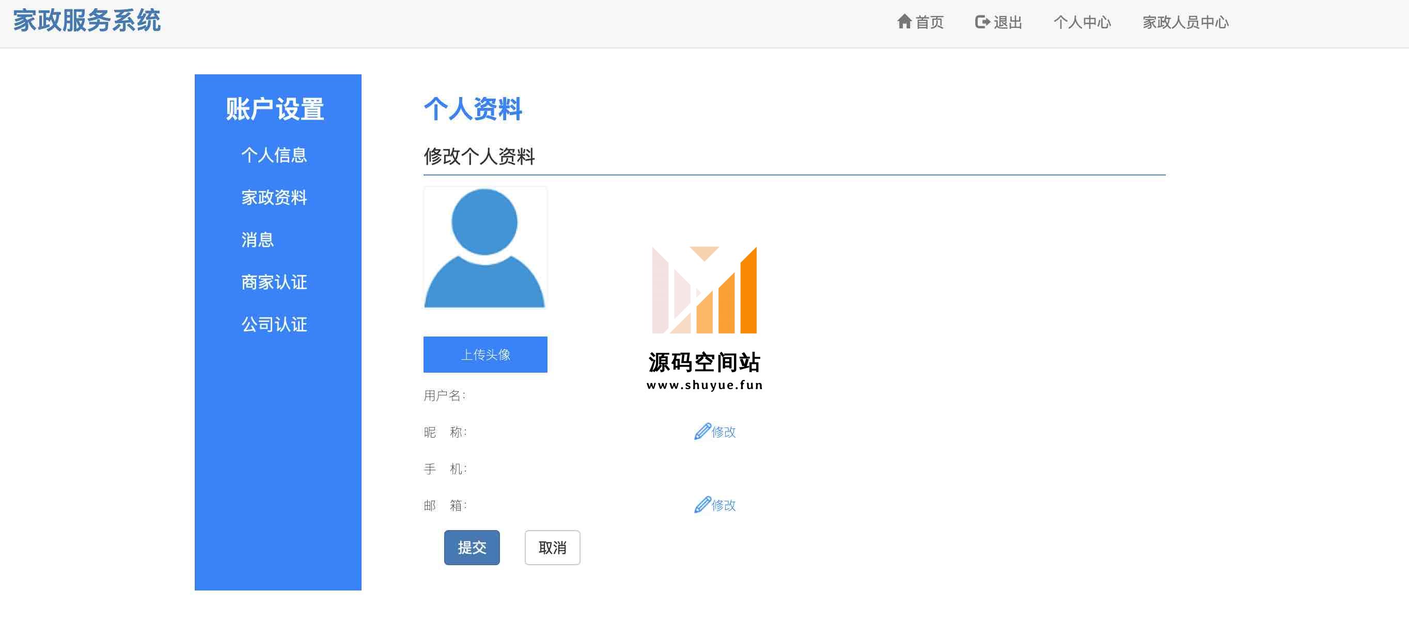
Task: Open the 家政人员中心 nav menu
Action: (1185, 22)
